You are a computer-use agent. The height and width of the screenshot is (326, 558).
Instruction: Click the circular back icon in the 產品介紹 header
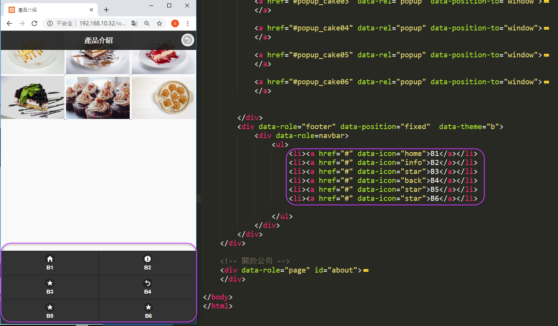point(188,40)
